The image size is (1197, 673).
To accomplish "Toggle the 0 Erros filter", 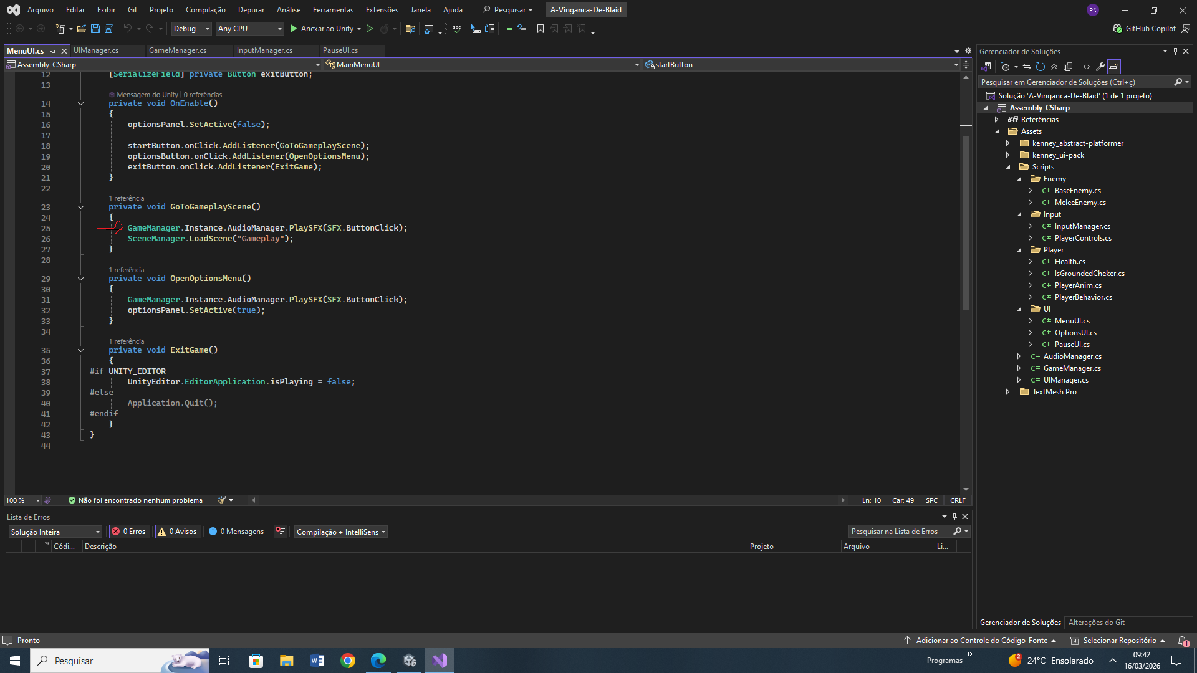I will [129, 532].
